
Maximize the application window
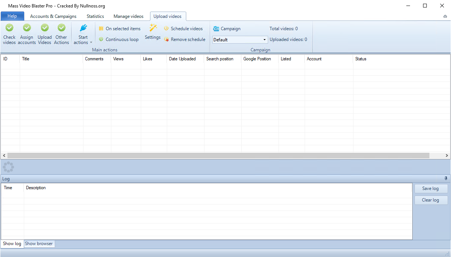(425, 6)
